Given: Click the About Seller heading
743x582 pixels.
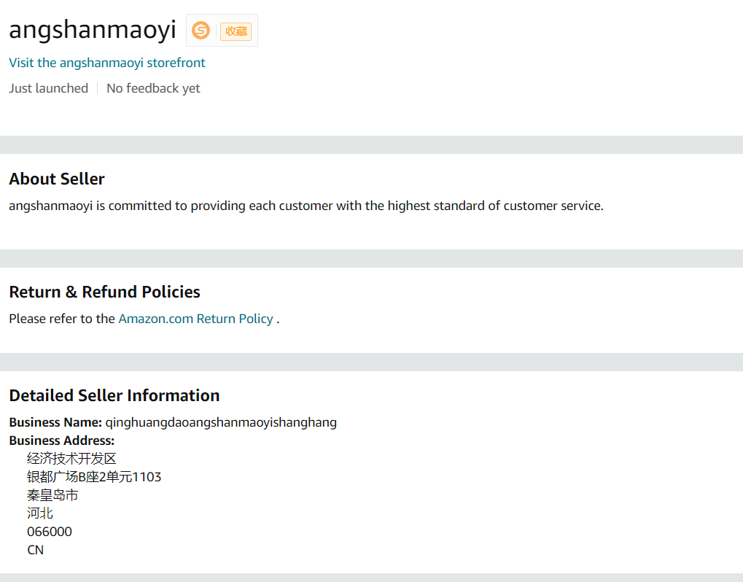Looking at the screenshot, I should 57,179.
